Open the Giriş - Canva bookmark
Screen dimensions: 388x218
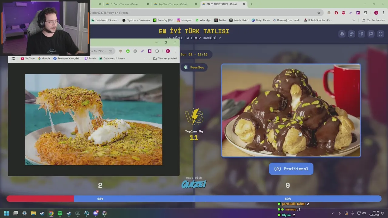pyautogui.click(x=260, y=20)
